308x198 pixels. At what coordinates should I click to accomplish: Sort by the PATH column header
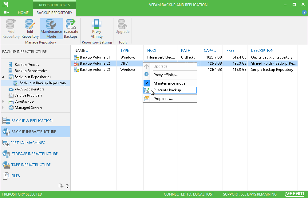click(x=186, y=51)
